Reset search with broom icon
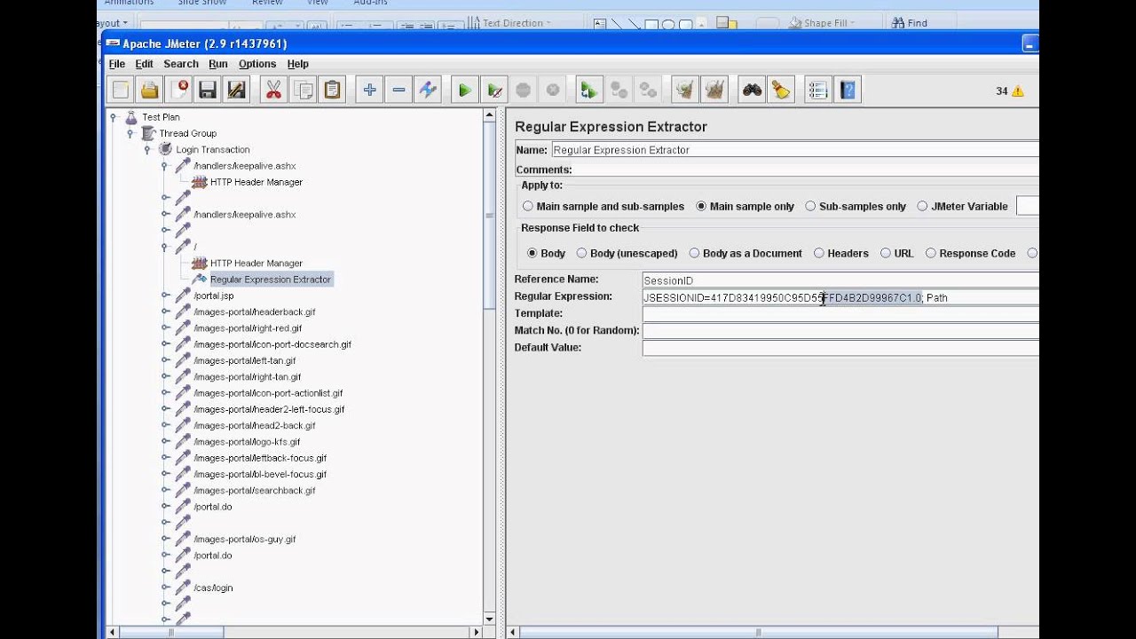 pyautogui.click(x=781, y=90)
